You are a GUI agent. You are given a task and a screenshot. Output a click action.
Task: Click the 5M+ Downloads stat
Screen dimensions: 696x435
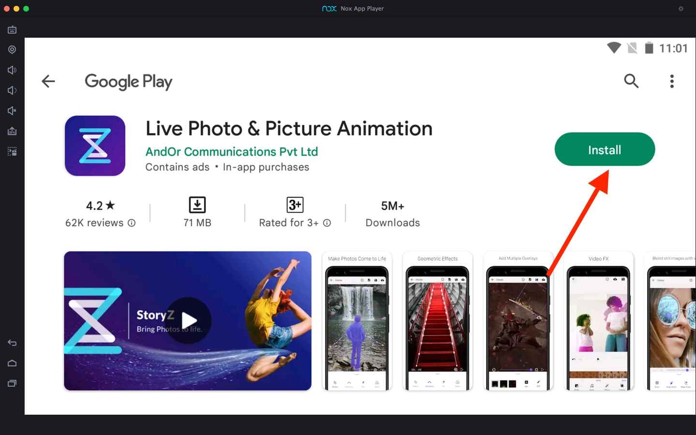[392, 214]
